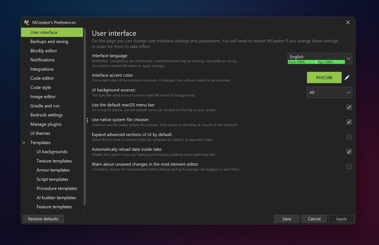Image resolution: width=379 pixels, height=245 pixels.
Task: Select AI builder templates item
Action: point(56,198)
